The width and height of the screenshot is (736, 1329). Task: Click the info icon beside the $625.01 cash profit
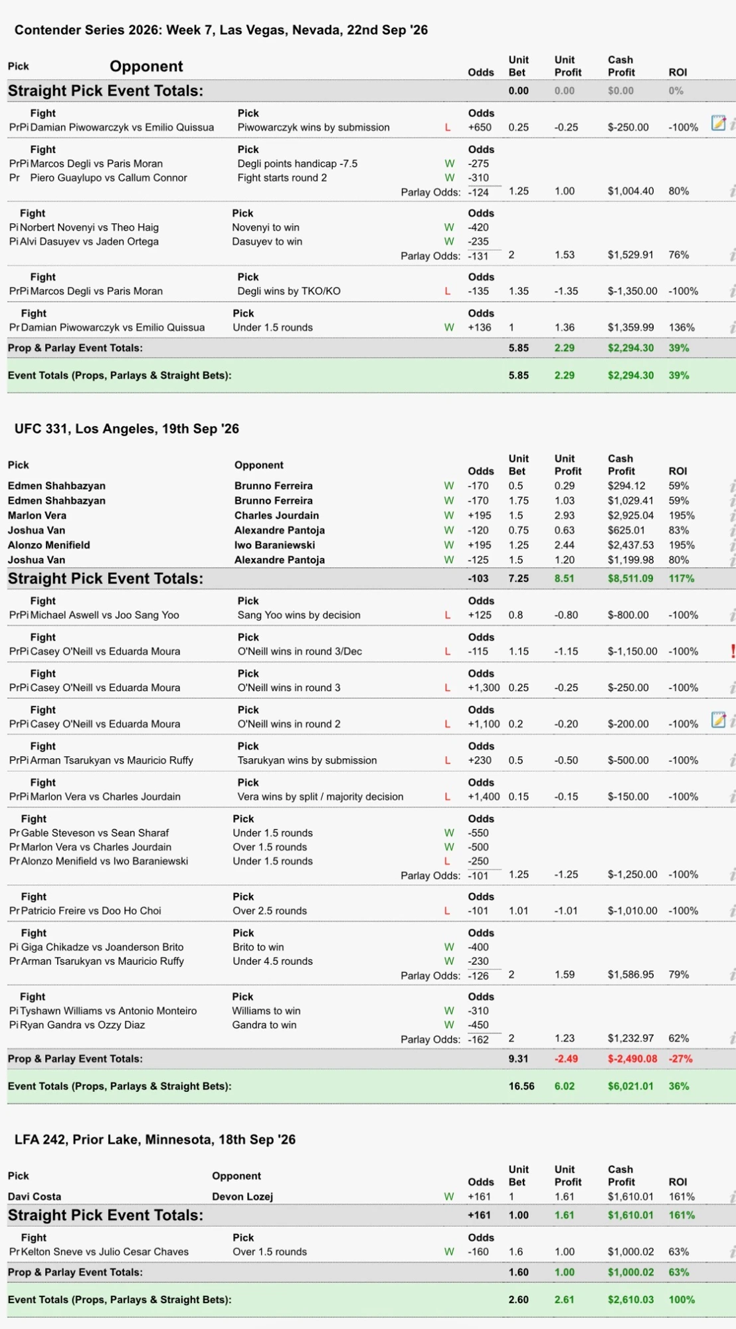[733, 530]
